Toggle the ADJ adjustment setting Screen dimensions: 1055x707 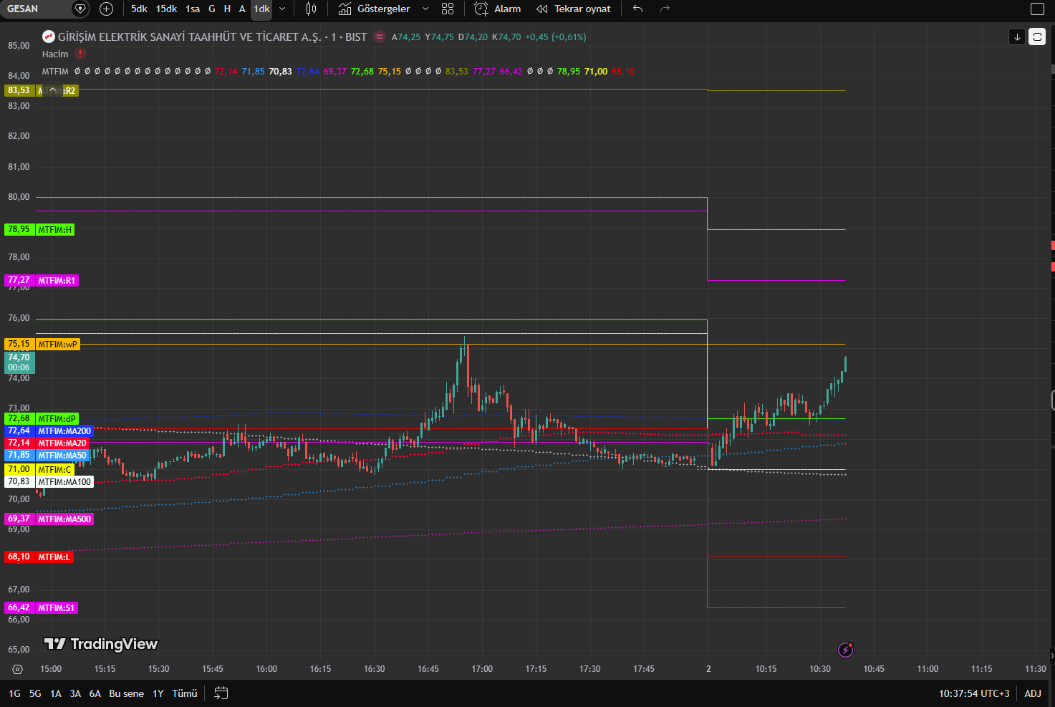(1033, 693)
